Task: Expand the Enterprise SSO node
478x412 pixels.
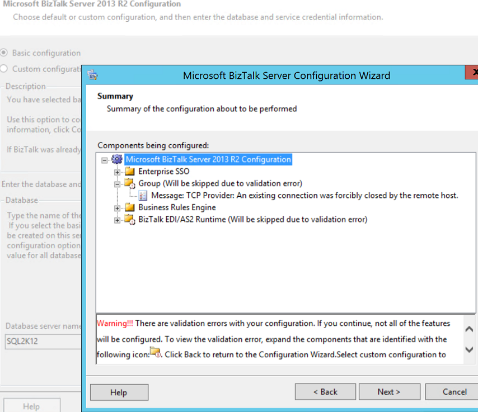Action: click(117, 172)
